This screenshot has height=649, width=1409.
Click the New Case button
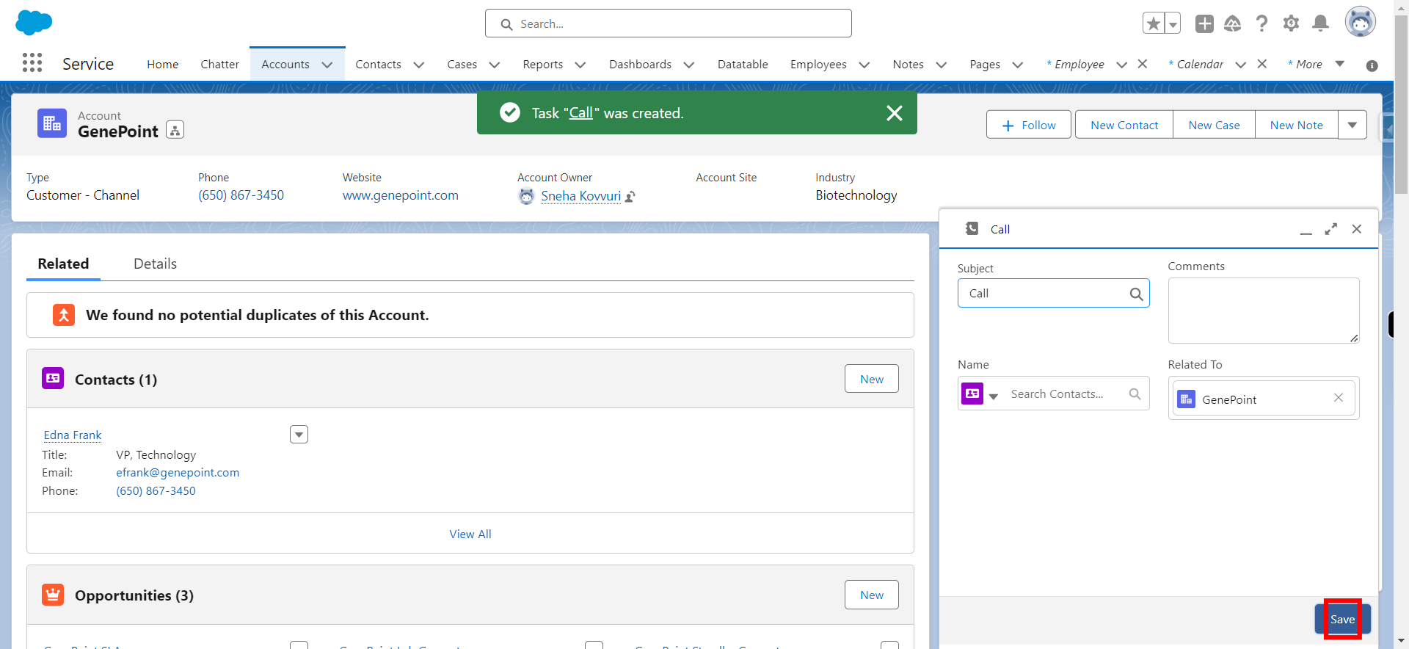click(x=1214, y=125)
